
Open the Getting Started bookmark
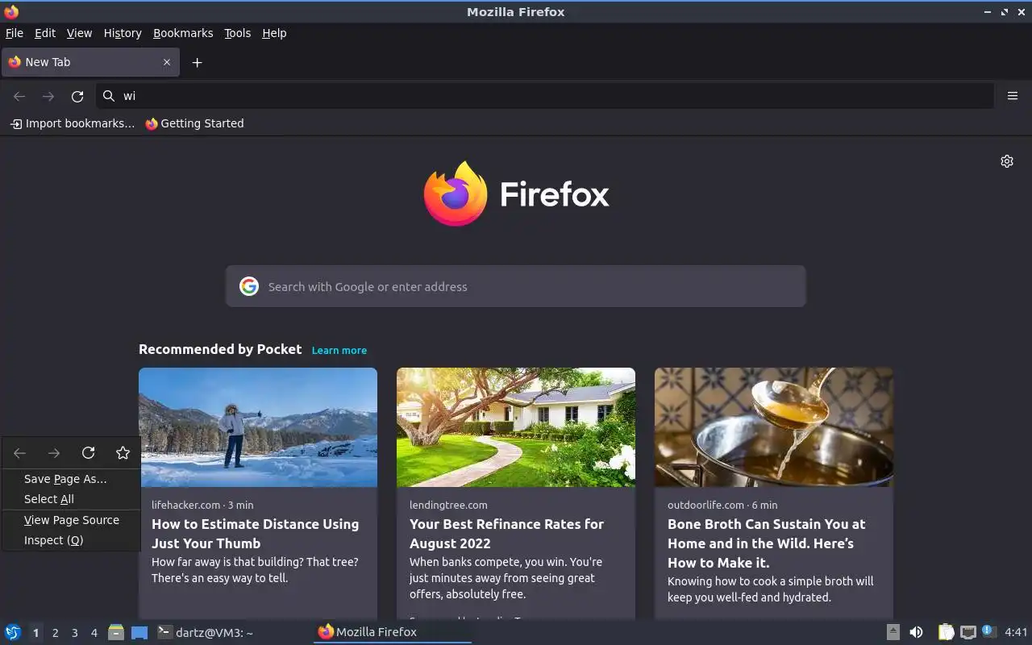pyautogui.click(x=194, y=123)
